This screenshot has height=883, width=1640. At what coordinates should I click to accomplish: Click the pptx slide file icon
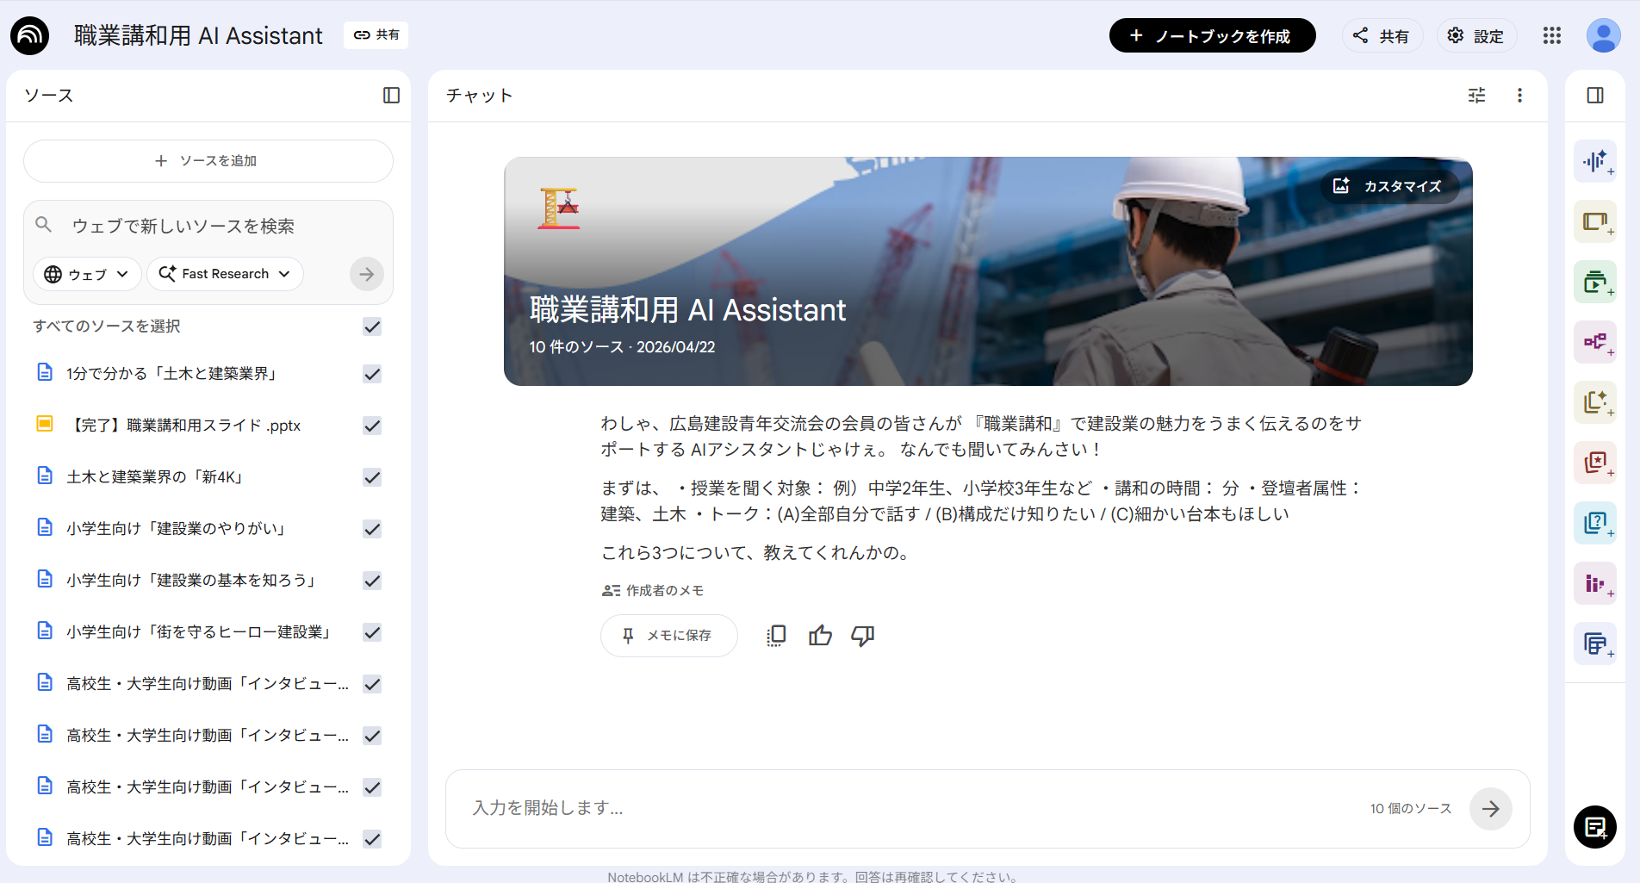click(45, 424)
